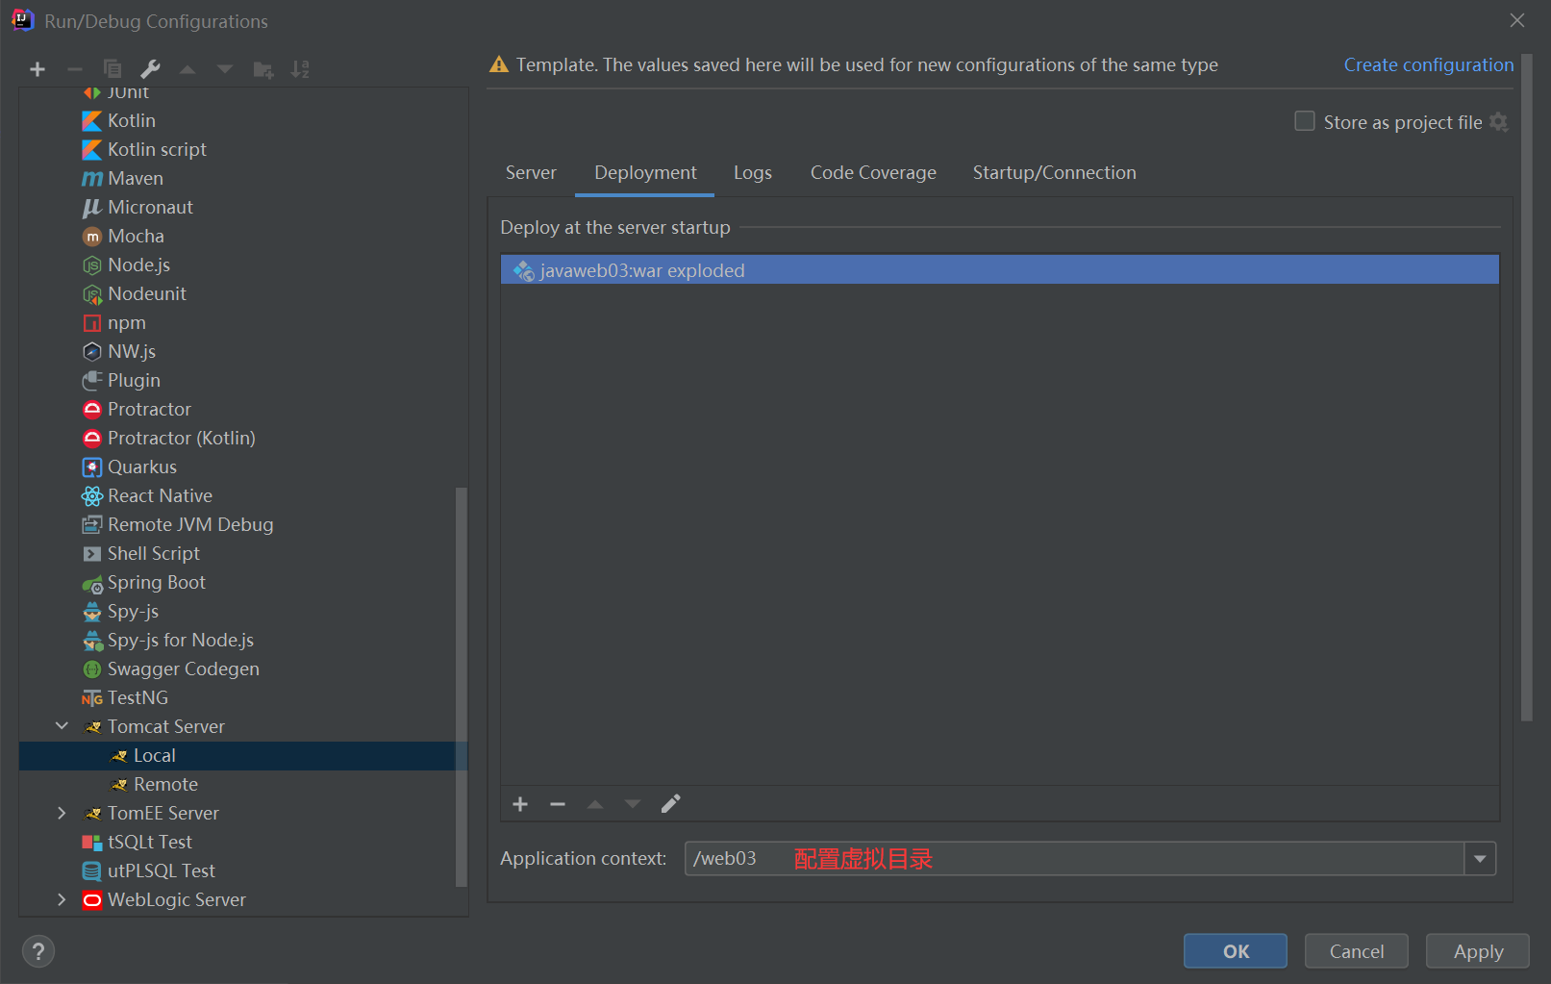
Task: Click the copy configuration icon
Action: (113, 69)
